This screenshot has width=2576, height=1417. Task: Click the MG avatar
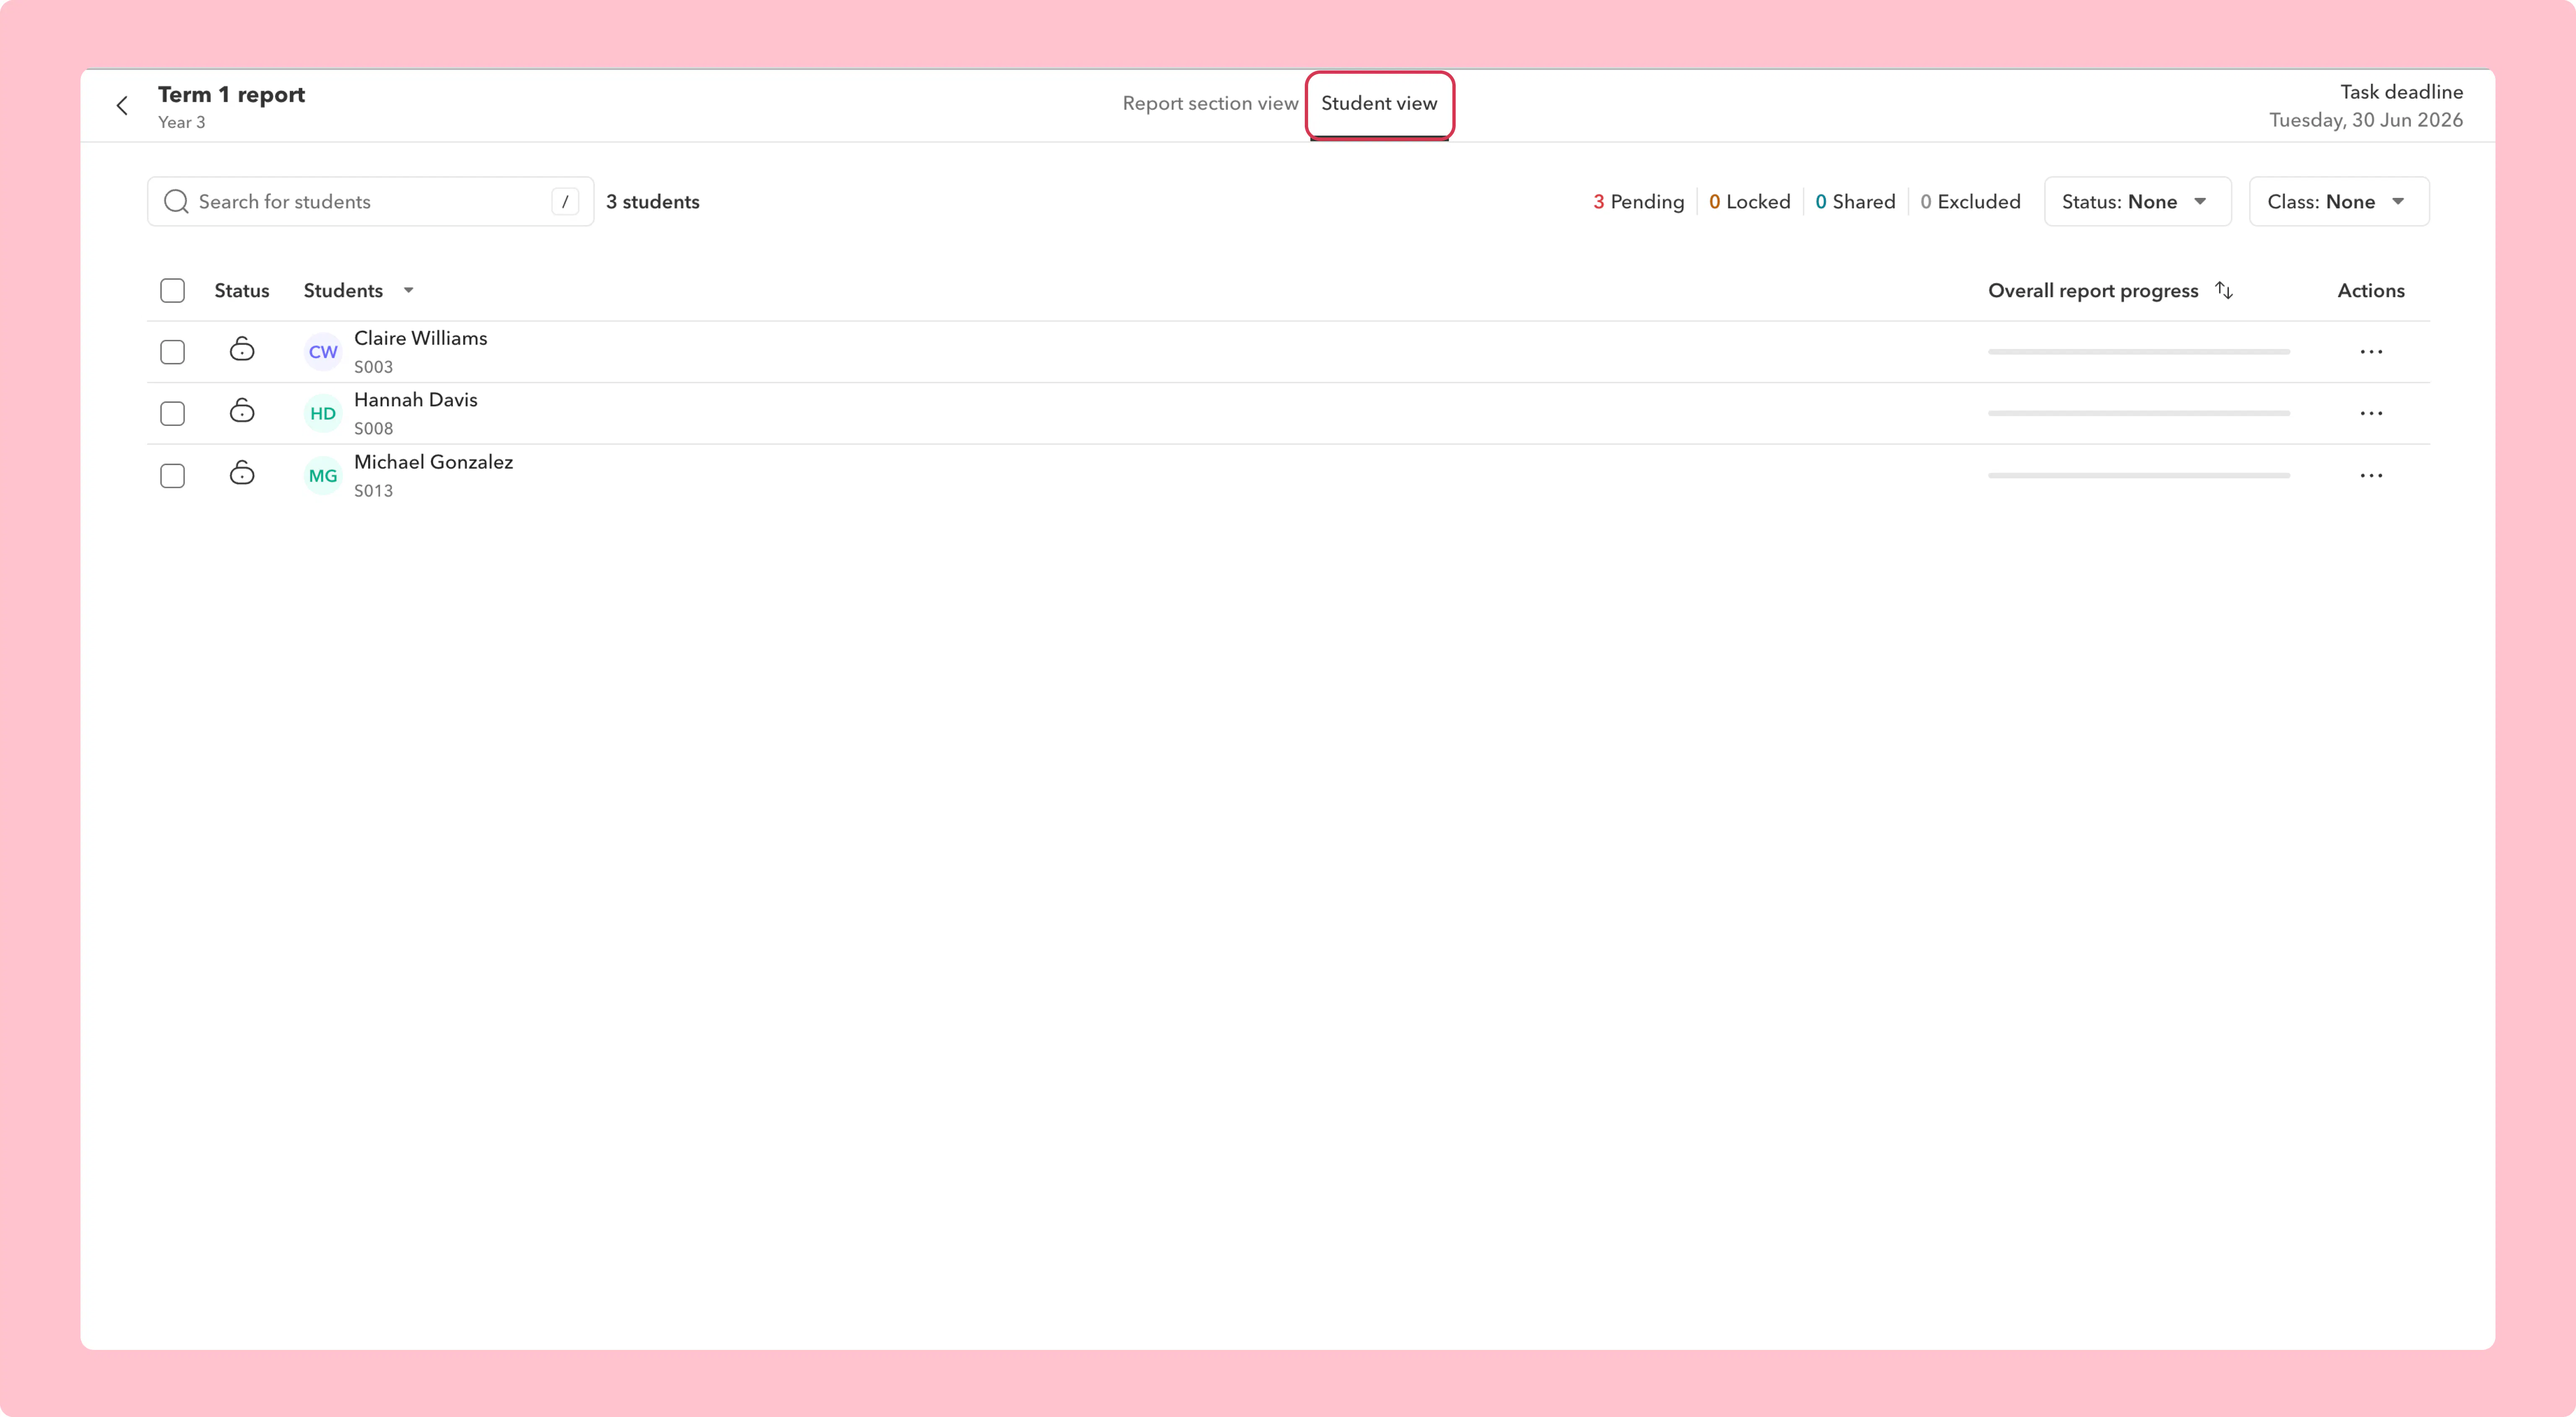(323, 476)
